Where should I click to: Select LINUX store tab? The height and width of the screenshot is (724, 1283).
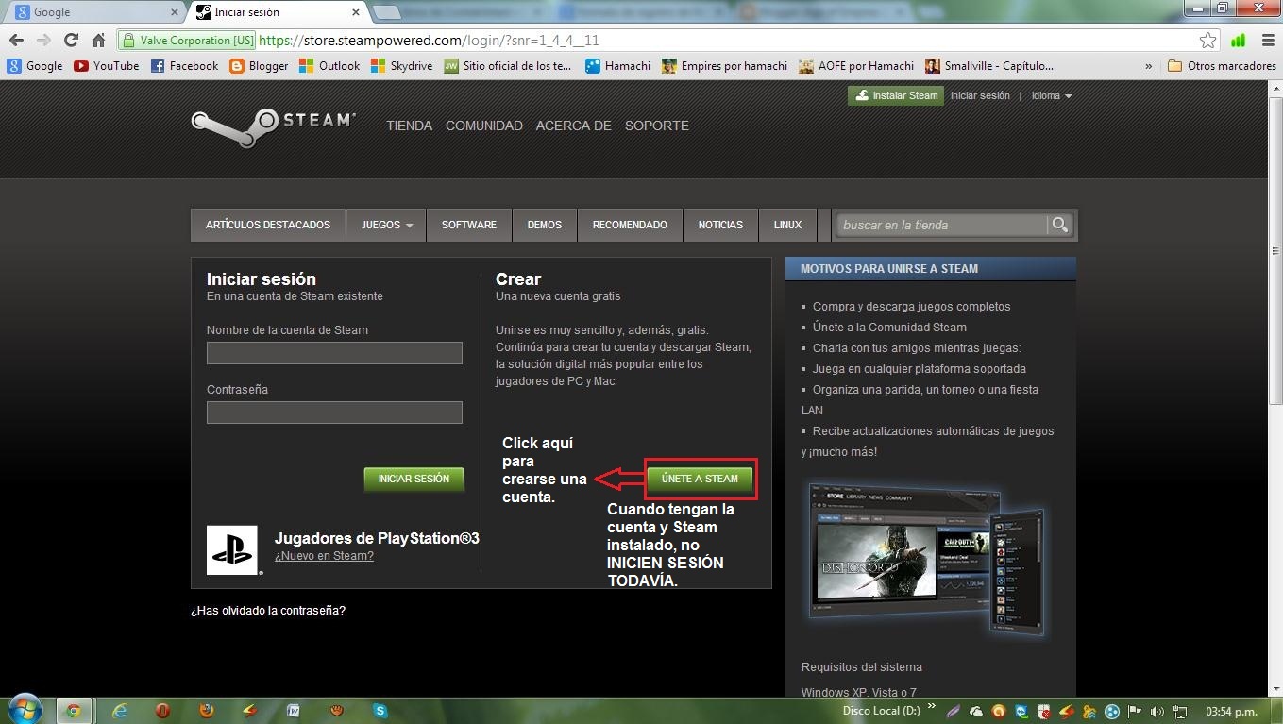click(x=787, y=225)
